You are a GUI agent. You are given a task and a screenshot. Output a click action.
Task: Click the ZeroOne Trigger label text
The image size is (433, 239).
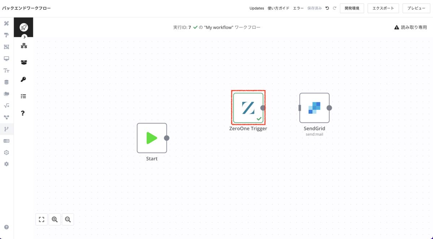click(x=248, y=129)
